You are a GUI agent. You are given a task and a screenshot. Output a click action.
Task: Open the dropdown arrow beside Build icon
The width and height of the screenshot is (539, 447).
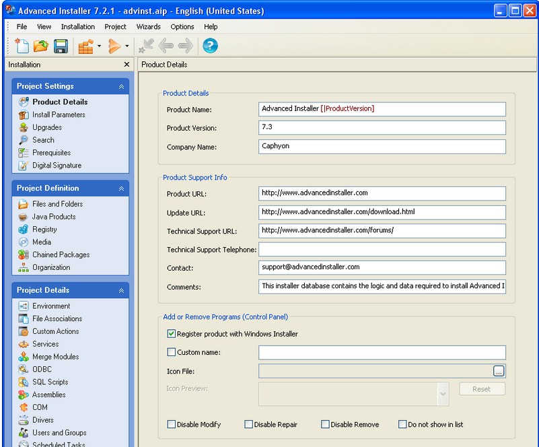coord(99,46)
